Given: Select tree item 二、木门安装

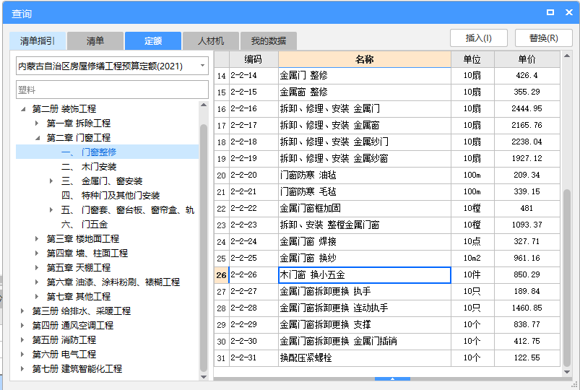Looking at the screenshot, I should [89, 167].
